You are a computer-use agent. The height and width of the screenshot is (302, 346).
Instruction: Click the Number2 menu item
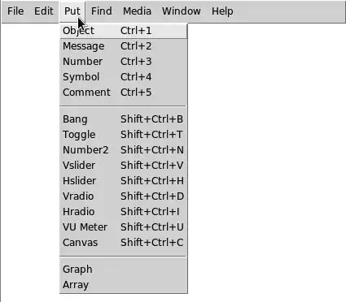tap(124, 150)
